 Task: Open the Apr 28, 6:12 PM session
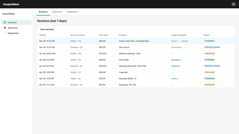tap(136, 66)
